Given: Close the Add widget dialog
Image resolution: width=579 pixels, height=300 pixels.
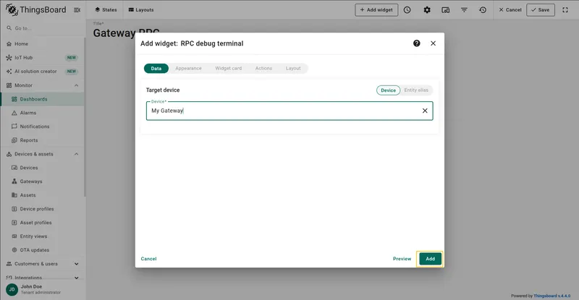Looking at the screenshot, I should pos(433,43).
